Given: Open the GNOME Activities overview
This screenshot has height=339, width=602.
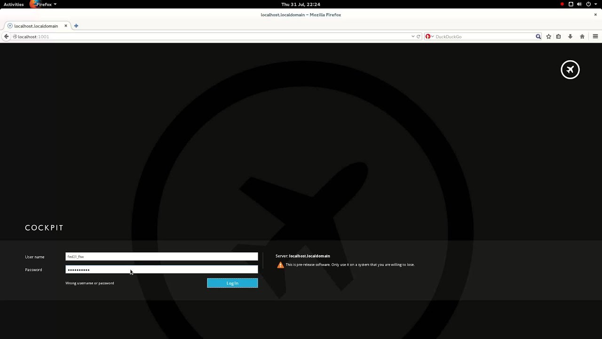Looking at the screenshot, I should click(14, 4).
